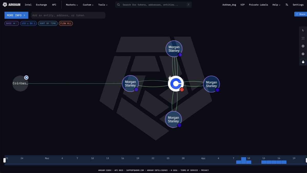Open the Markets dropdown menu

72,5
